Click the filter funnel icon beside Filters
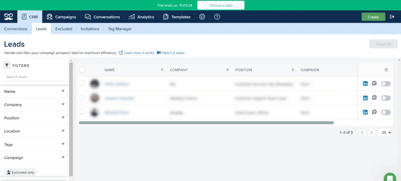The image size is (401, 181). pyautogui.click(x=7, y=66)
